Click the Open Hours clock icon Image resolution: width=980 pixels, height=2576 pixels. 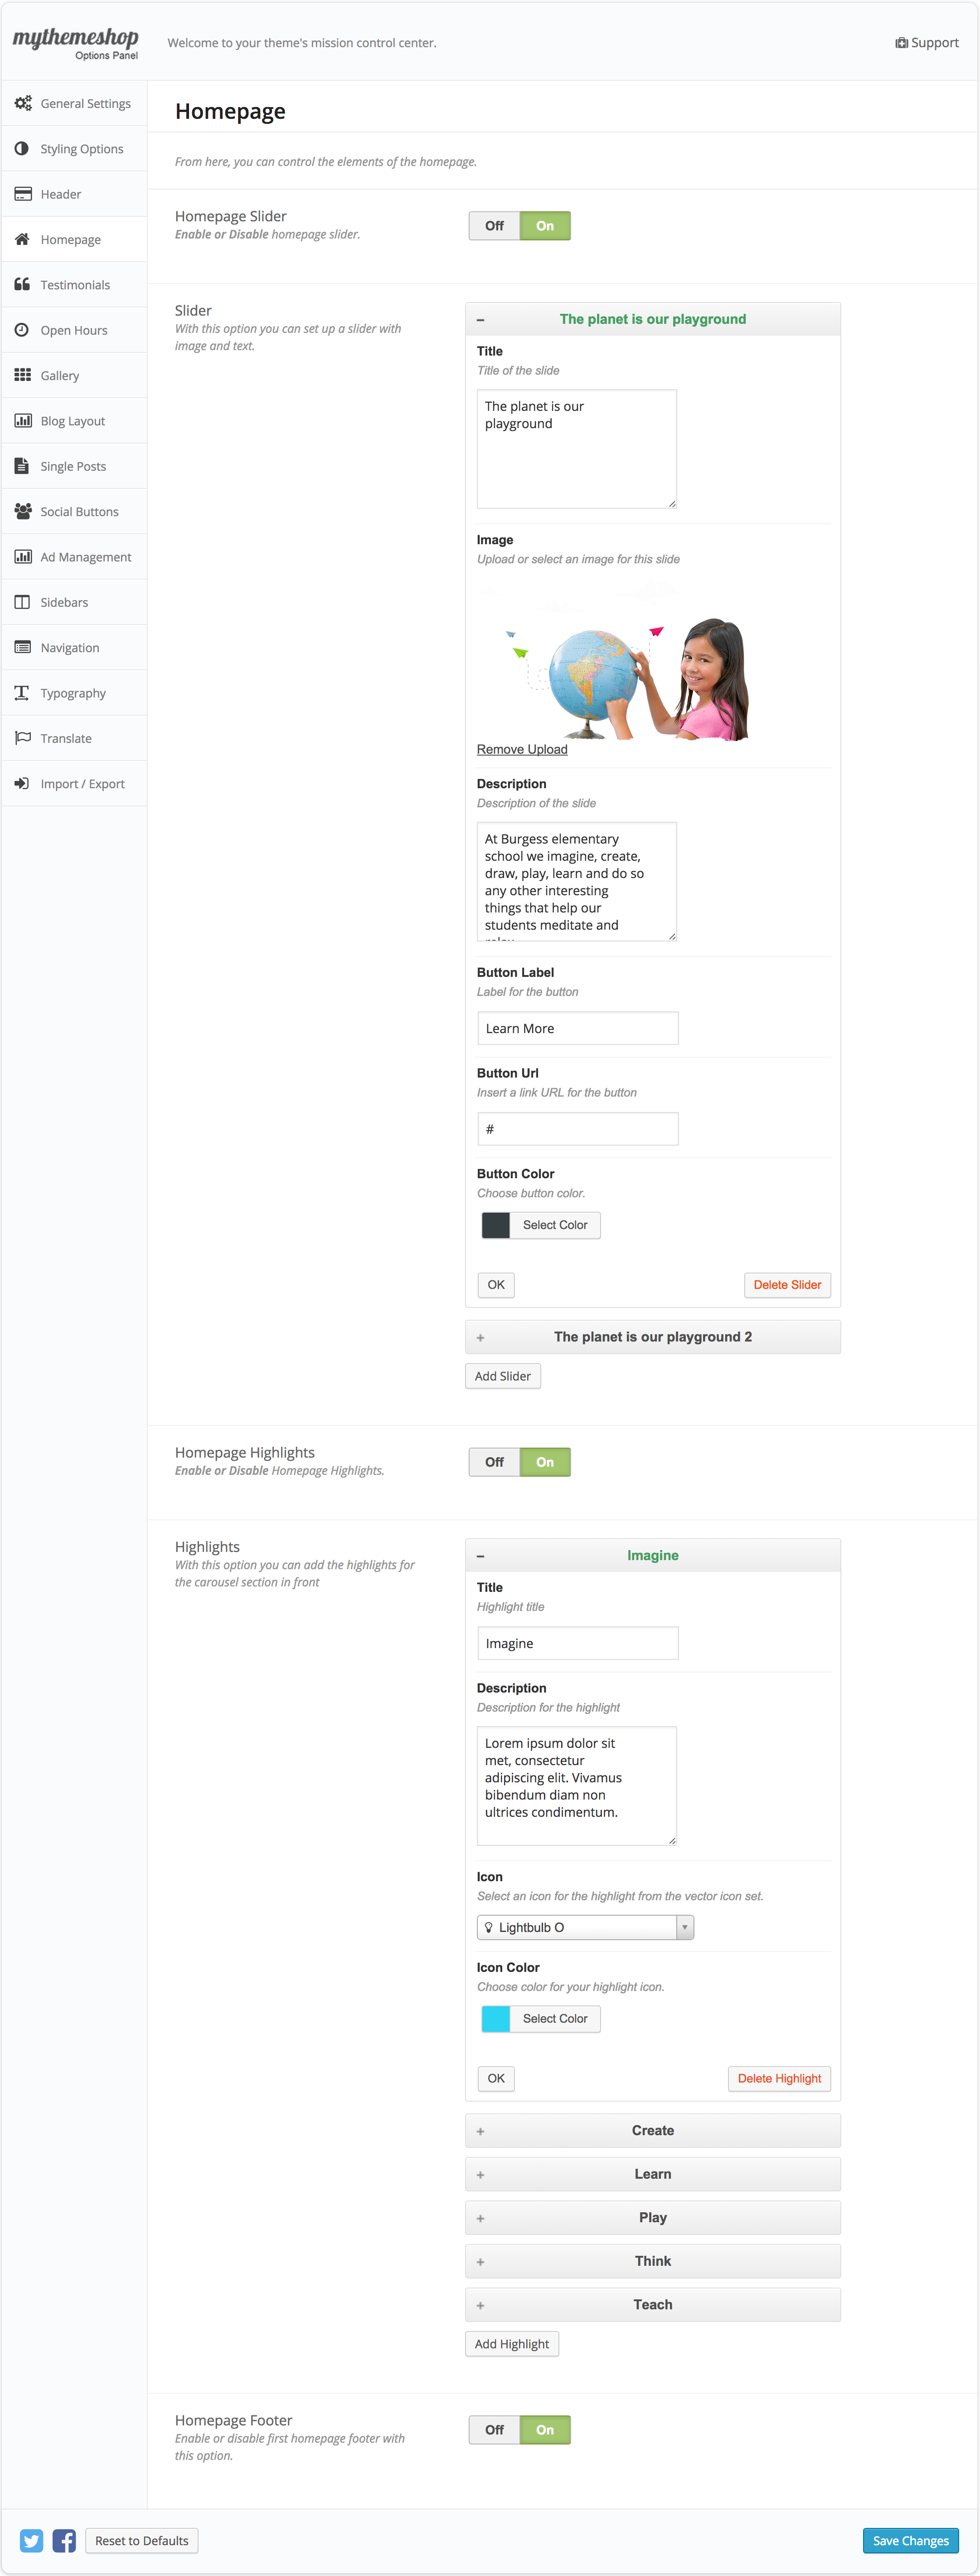22,330
